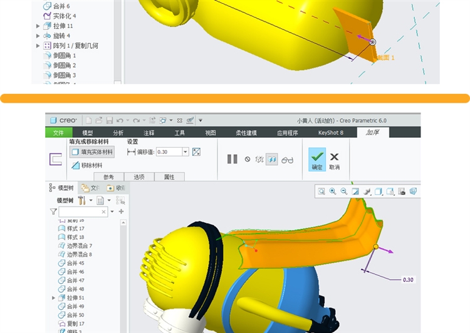Open the 属性 panel tab
This screenshot has height=333, width=470.
tap(169, 177)
